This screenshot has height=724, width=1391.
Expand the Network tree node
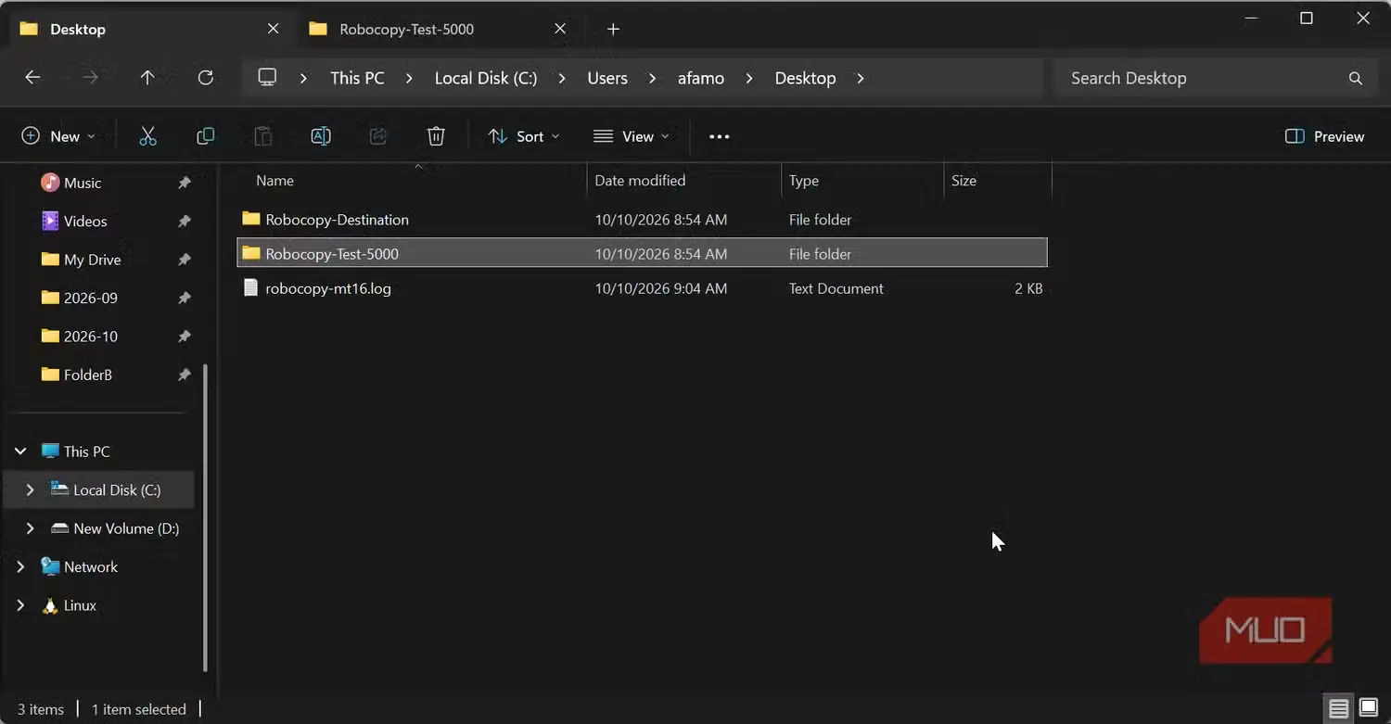20,566
